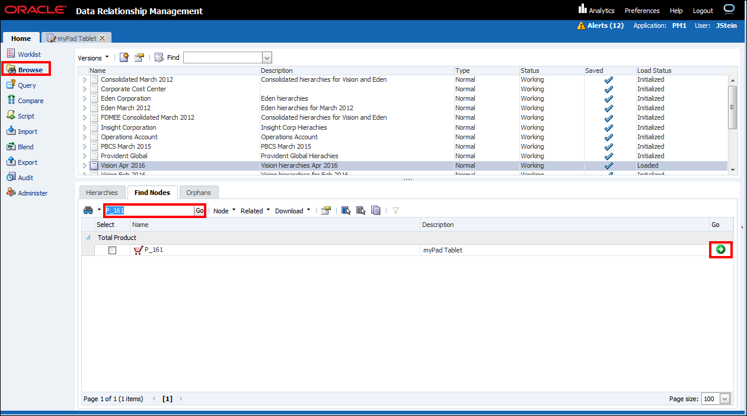Click the Logout link
The image size is (747, 416).
tap(703, 11)
